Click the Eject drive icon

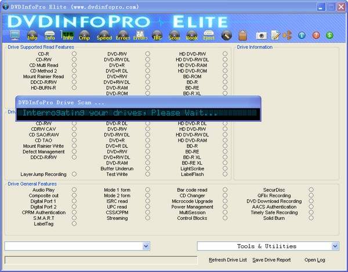(209, 35)
